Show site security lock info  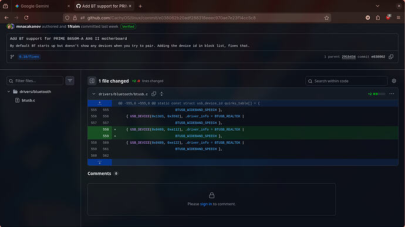point(75,18)
